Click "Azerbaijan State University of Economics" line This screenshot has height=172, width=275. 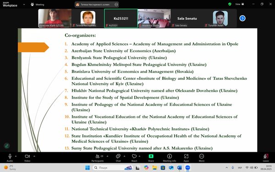coord(123,51)
